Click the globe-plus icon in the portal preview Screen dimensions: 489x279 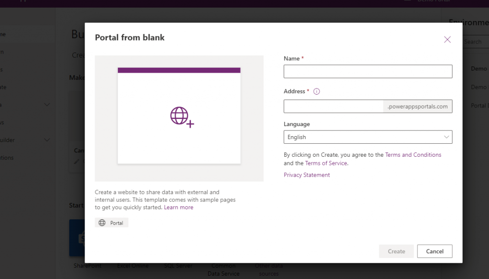coord(181,117)
